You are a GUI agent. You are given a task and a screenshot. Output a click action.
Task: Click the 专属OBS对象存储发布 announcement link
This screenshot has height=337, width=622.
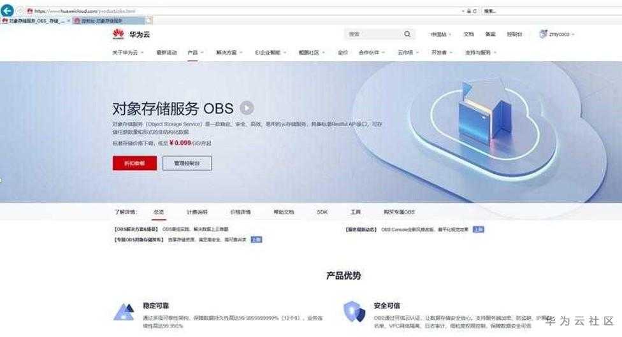(x=180, y=240)
